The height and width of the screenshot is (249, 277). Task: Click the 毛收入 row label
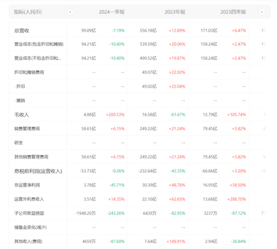[21, 115]
